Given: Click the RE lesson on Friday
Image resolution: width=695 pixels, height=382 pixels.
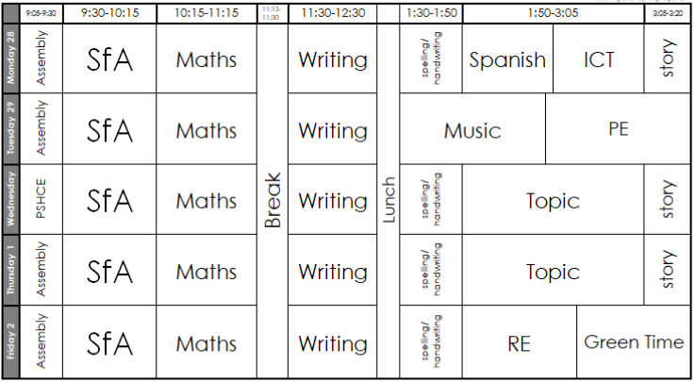Looking at the screenshot, I should 519,342.
